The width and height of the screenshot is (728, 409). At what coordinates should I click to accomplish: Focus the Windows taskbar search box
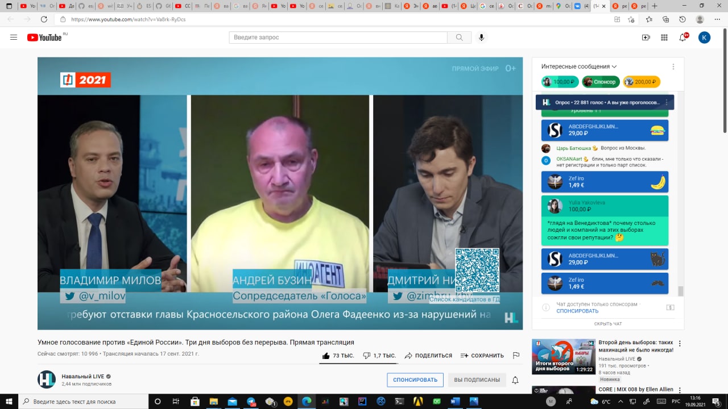pyautogui.click(x=83, y=401)
